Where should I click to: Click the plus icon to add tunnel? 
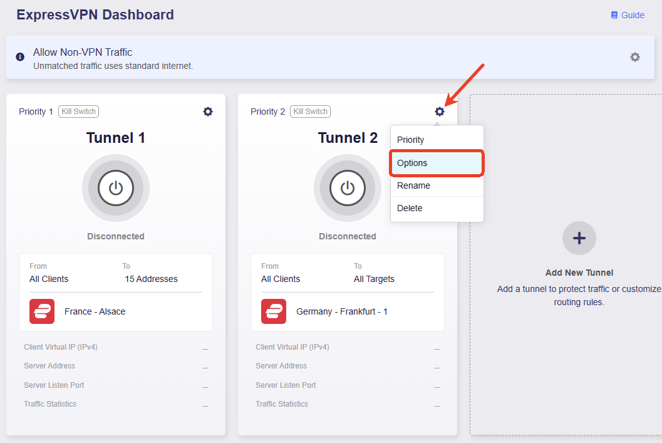click(579, 238)
